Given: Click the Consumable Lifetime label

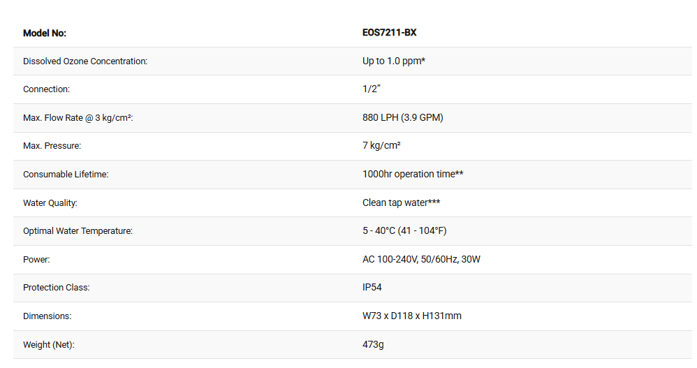Looking at the screenshot, I should 66,175.
